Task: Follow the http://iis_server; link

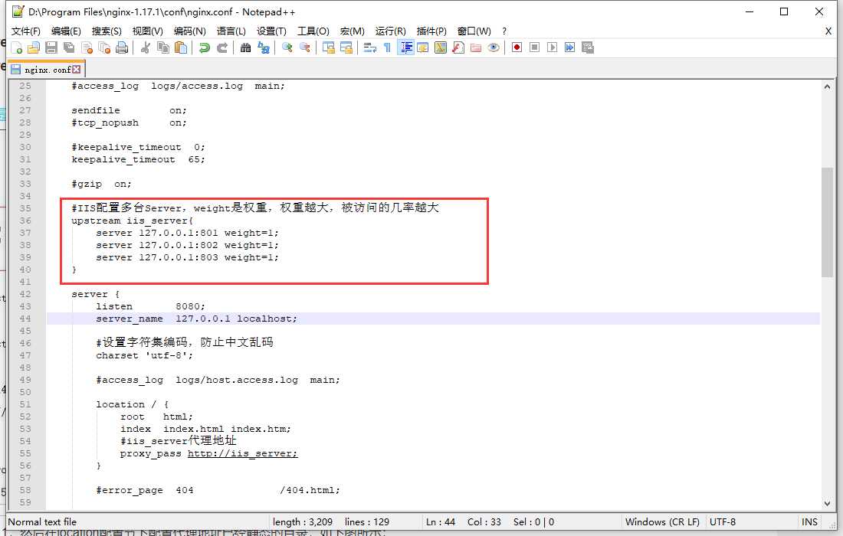Action: point(242,453)
